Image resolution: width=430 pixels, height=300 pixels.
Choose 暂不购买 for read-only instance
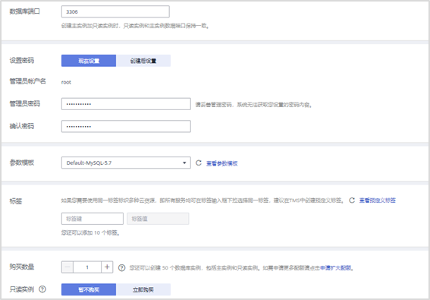tap(89, 289)
